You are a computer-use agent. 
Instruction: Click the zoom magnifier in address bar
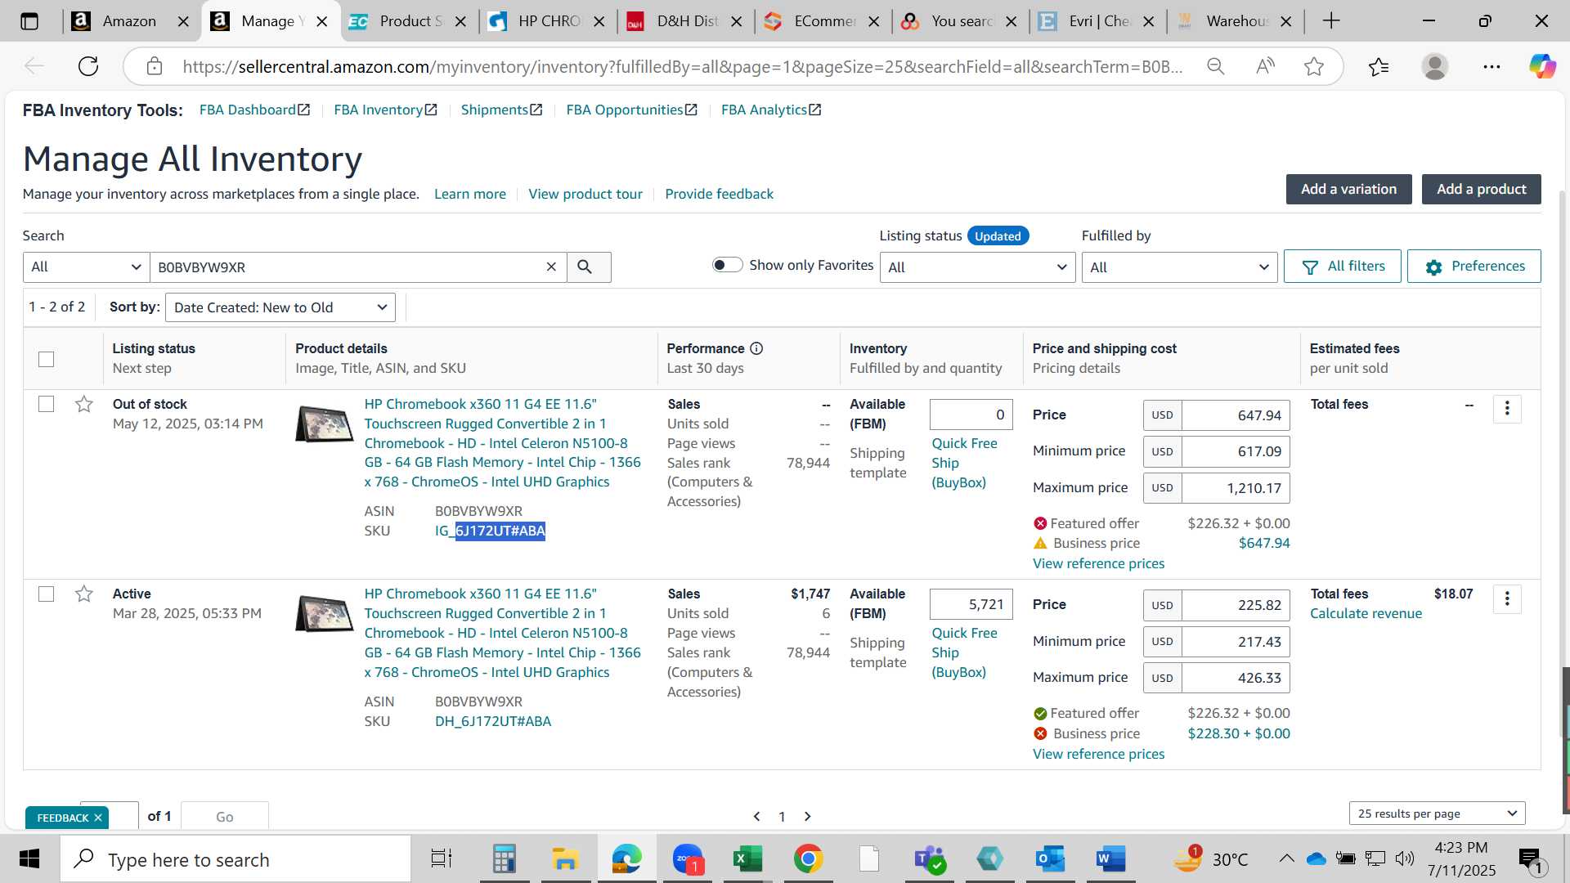click(x=1216, y=66)
